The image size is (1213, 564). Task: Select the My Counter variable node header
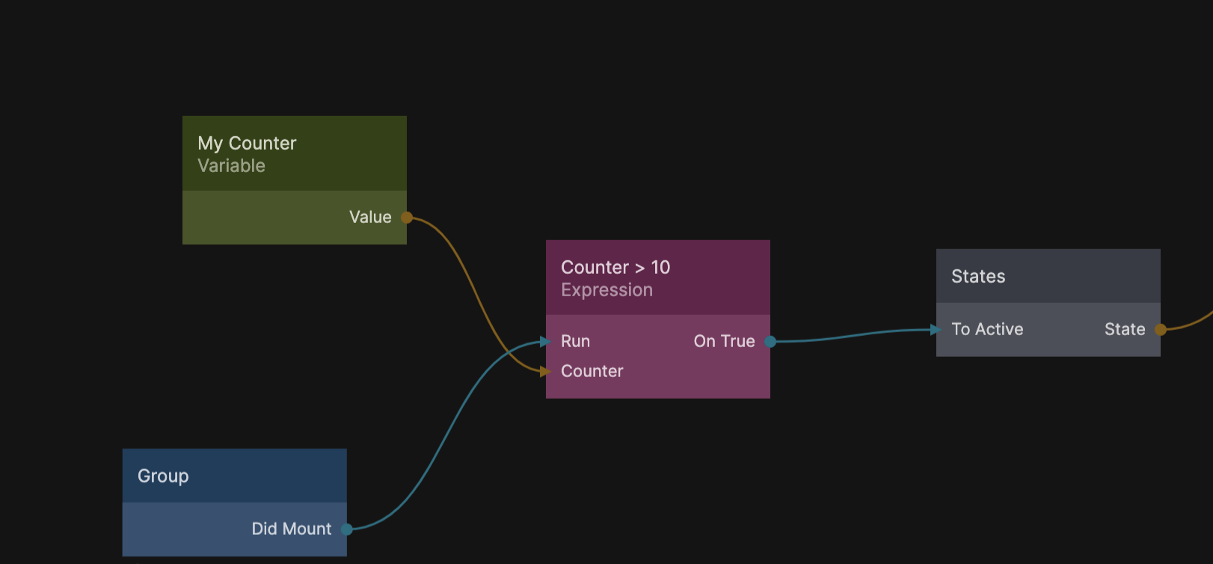click(295, 153)
